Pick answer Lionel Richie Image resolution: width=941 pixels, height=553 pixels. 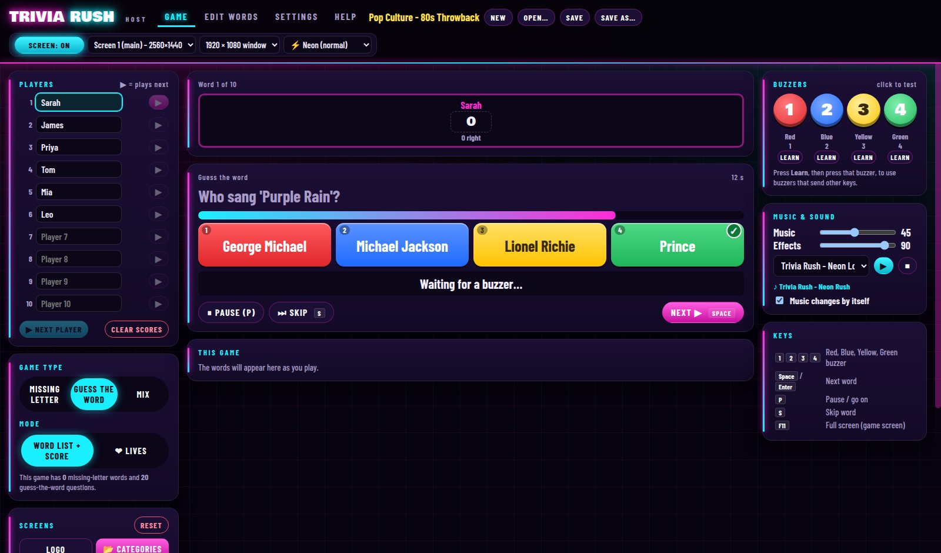point(540,245)
